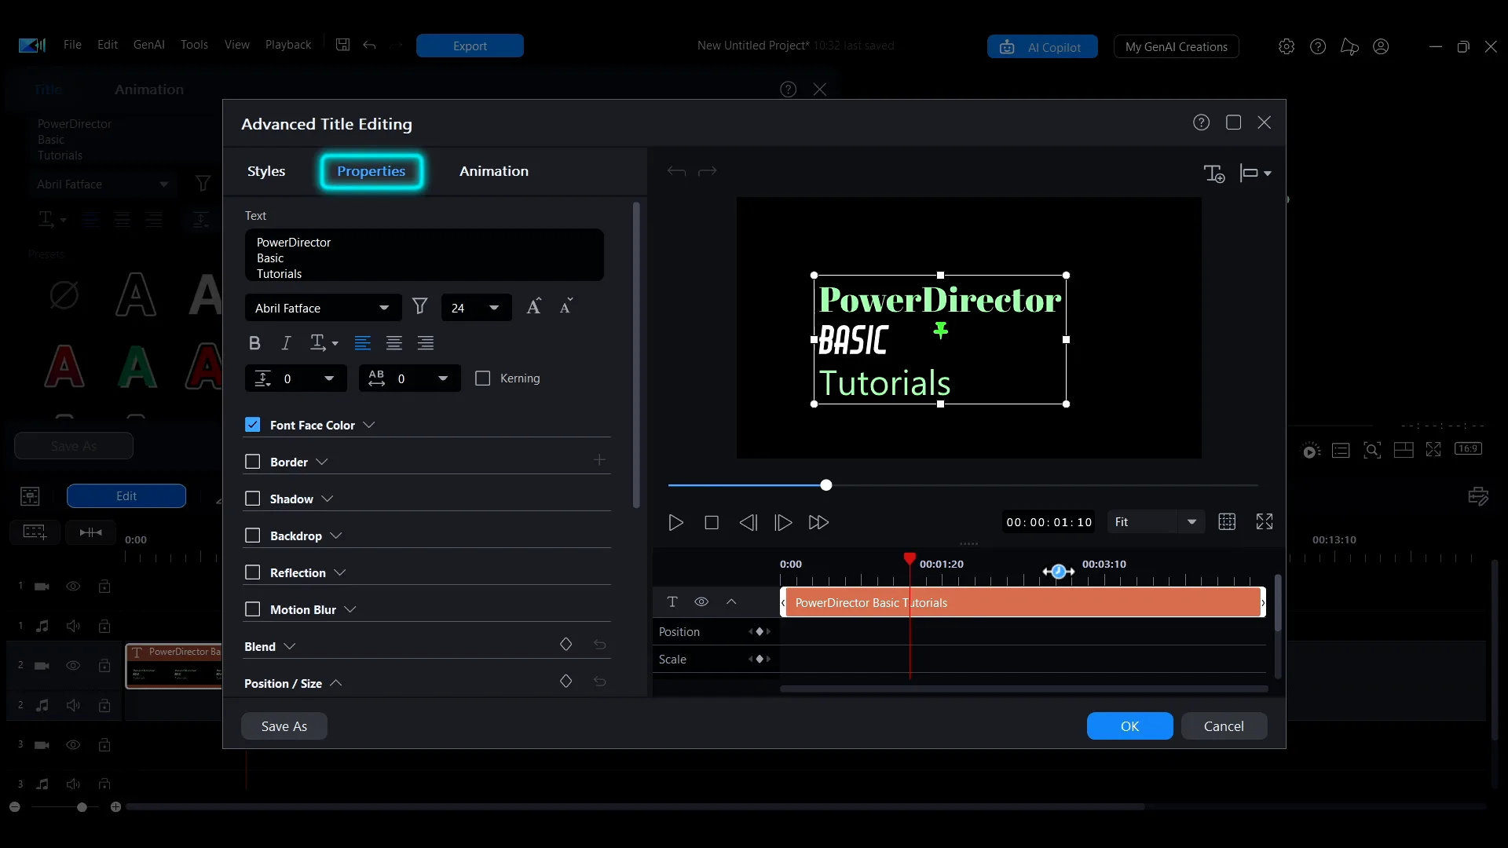
Task: Select the Properties tab
Action: (372, 171)
